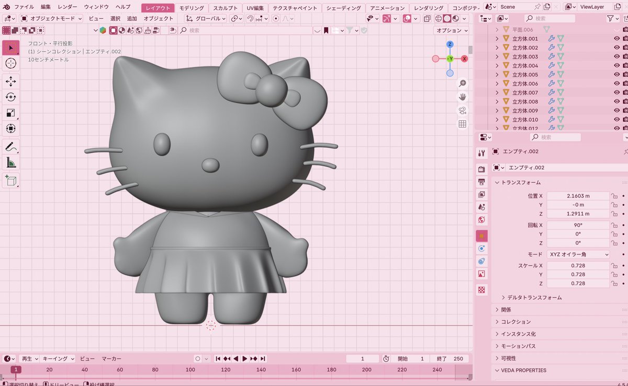Click the outliner search field
The width and height of the screenshot is (628, 386).
coord(550,18)
